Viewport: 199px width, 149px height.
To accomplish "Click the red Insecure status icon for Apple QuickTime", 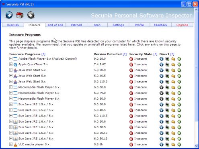I will 131,64.
